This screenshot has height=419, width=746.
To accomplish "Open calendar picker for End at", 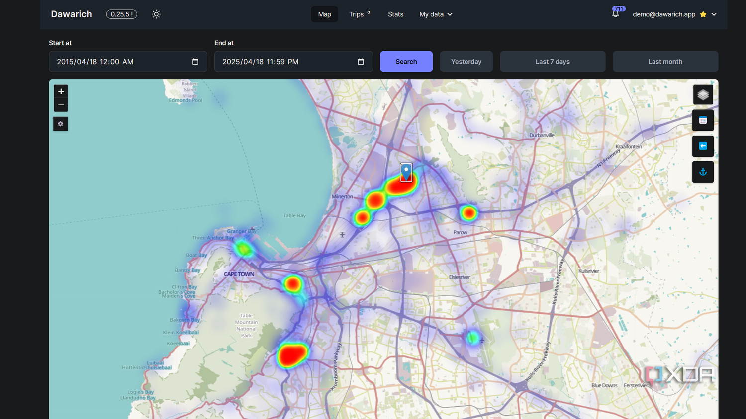I will coord(361,62).
